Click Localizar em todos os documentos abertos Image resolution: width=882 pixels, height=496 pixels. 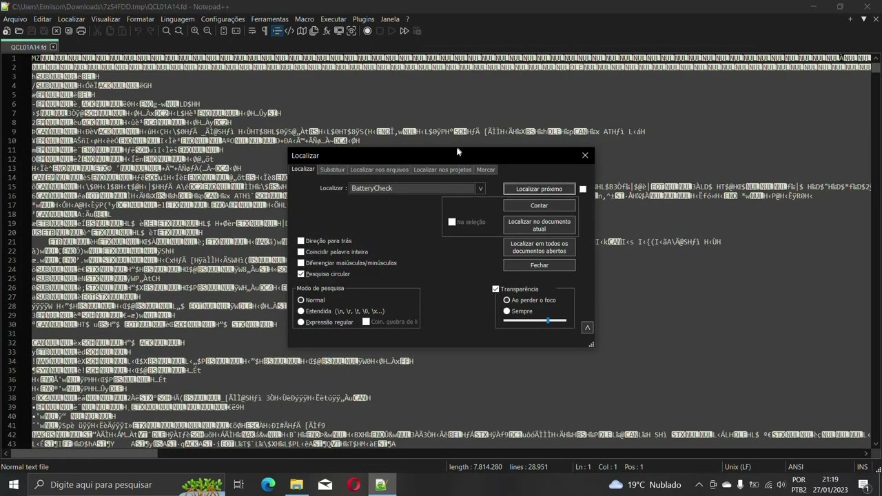pyautogui.click(x=539, y=247)
